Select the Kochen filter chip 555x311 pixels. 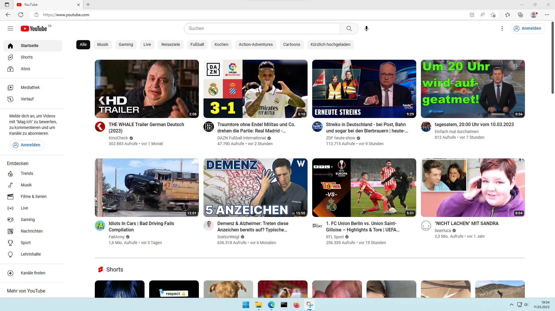pyautogui.click(x=221, y=44)
